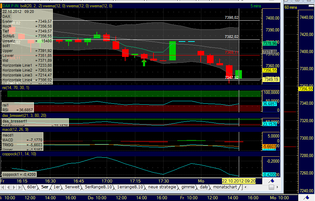The height and width of the screenshot is (201, 315).
Task: Open the gimmie tab
Action: 188,187
